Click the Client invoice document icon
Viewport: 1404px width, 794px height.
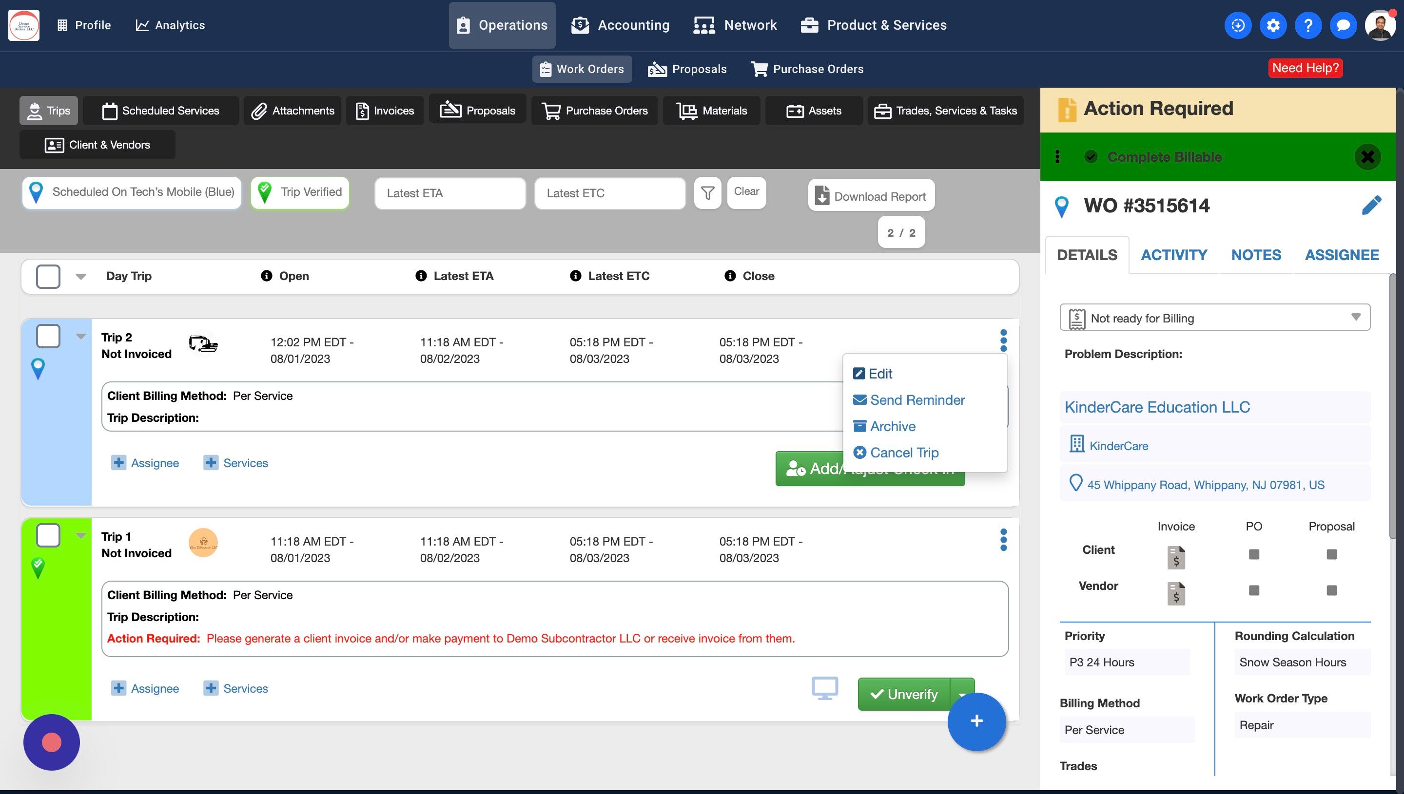pos(1176,557)
